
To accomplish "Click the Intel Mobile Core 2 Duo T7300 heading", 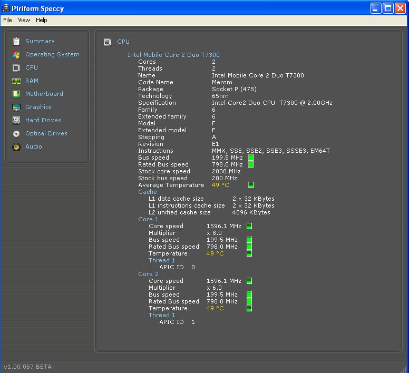I will [173, 55].
